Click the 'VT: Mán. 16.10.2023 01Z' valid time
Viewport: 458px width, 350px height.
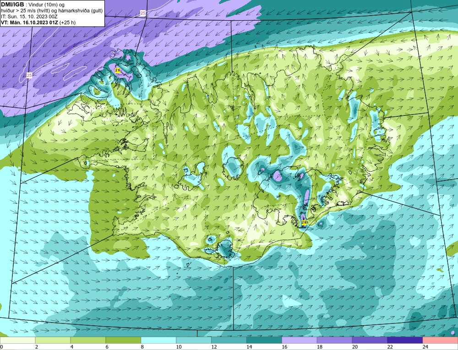pos(29,22)
